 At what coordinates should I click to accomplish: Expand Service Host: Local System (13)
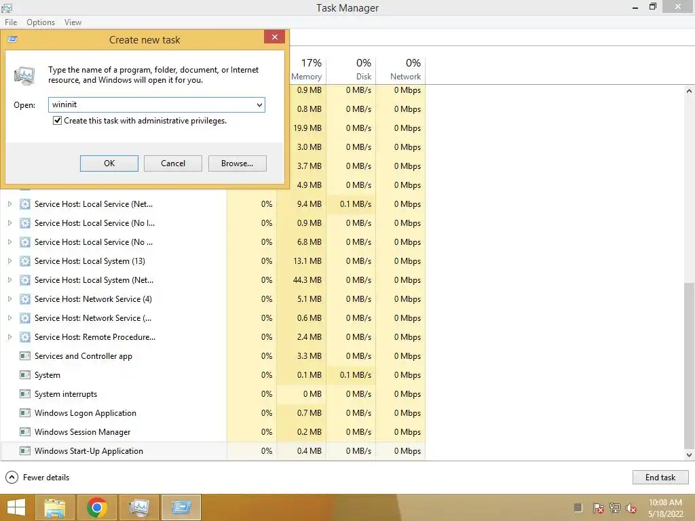10,261
